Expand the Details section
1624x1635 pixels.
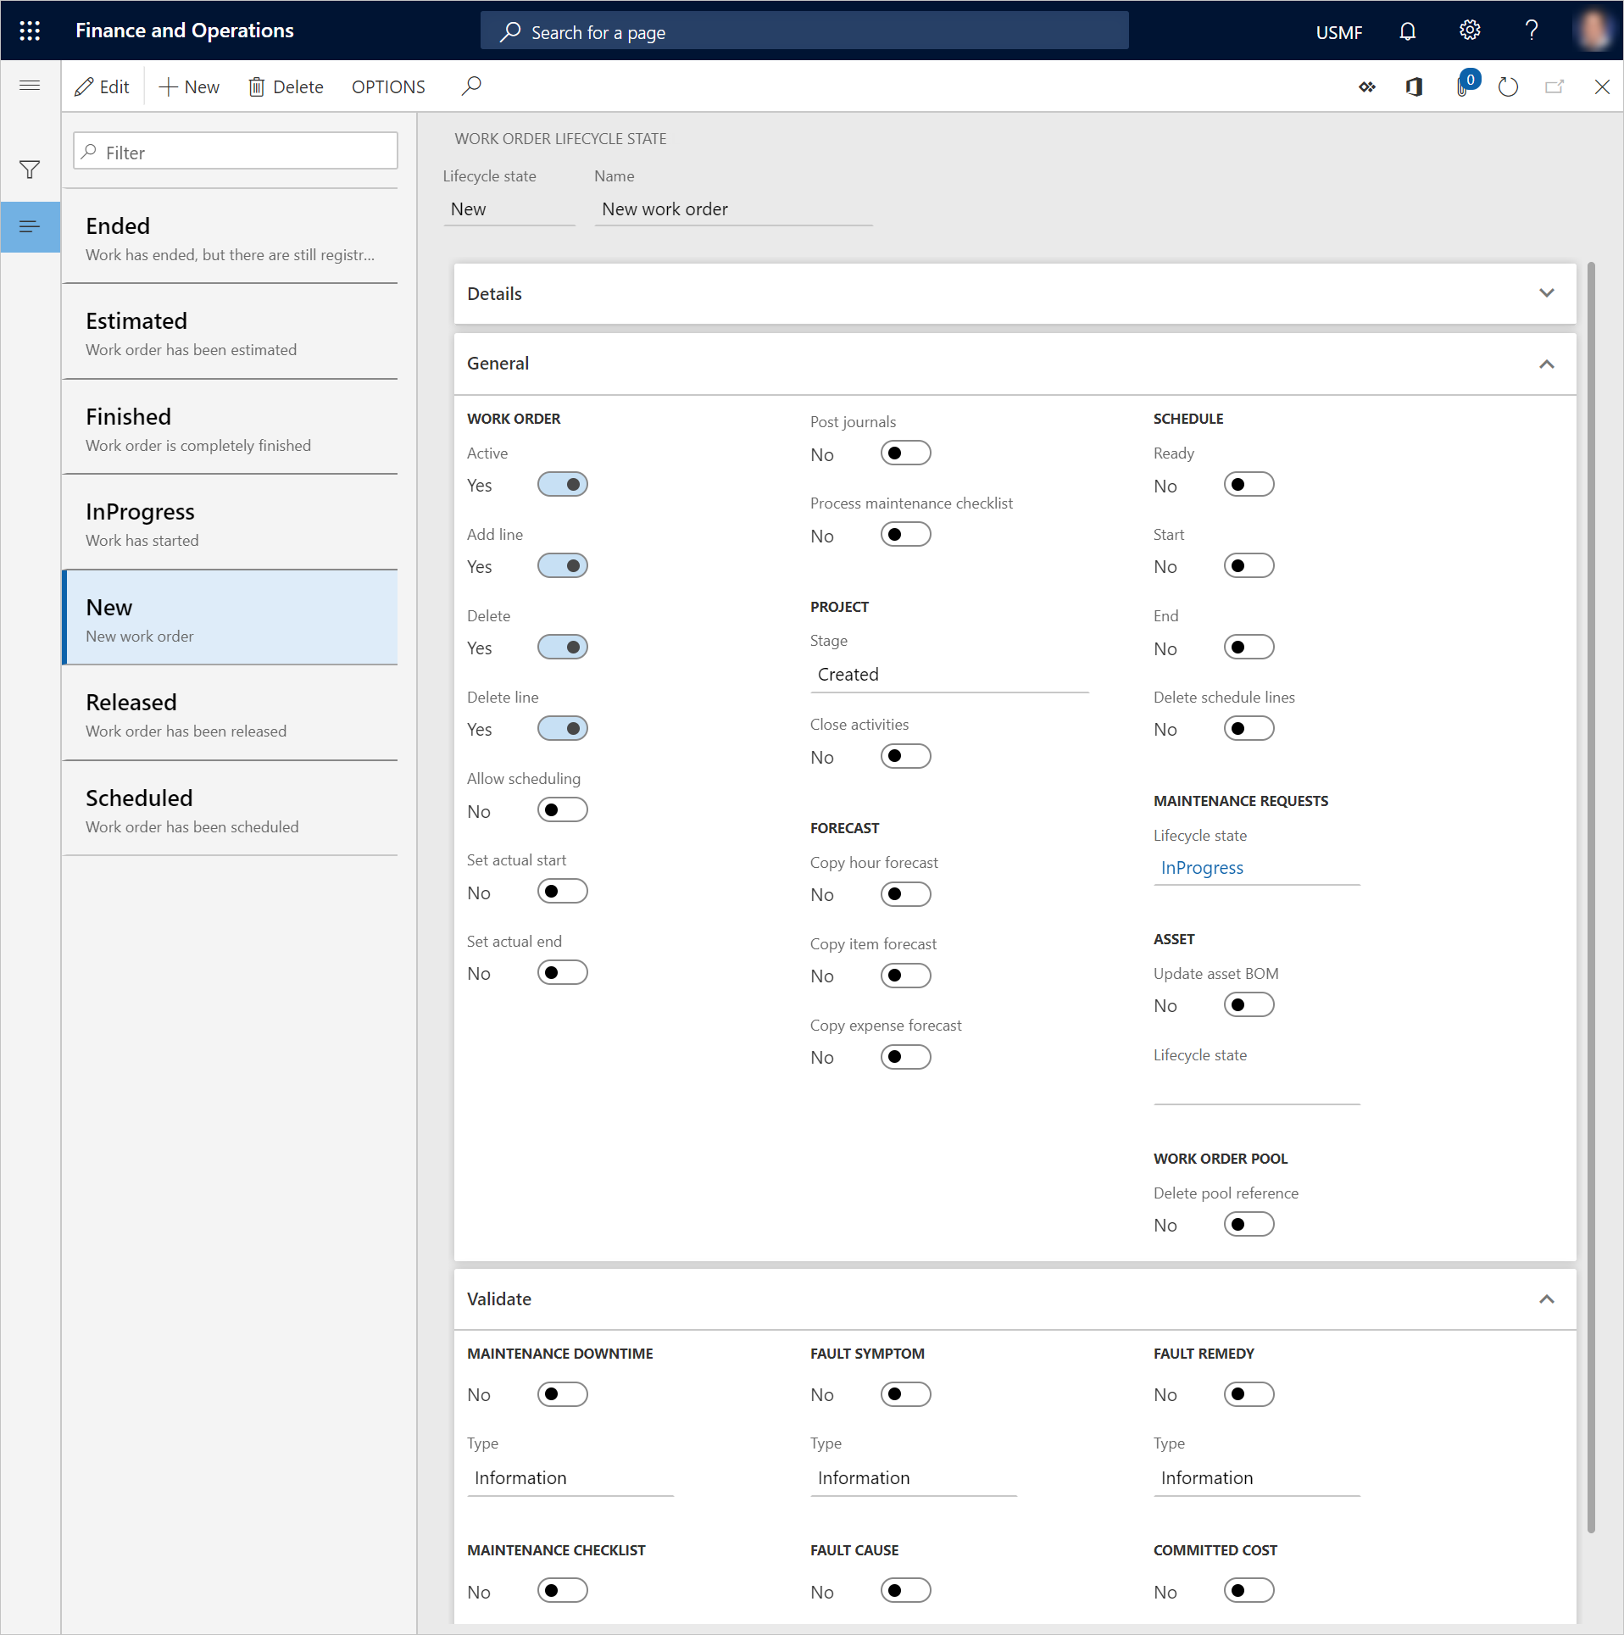click(x=1547, y=293)
